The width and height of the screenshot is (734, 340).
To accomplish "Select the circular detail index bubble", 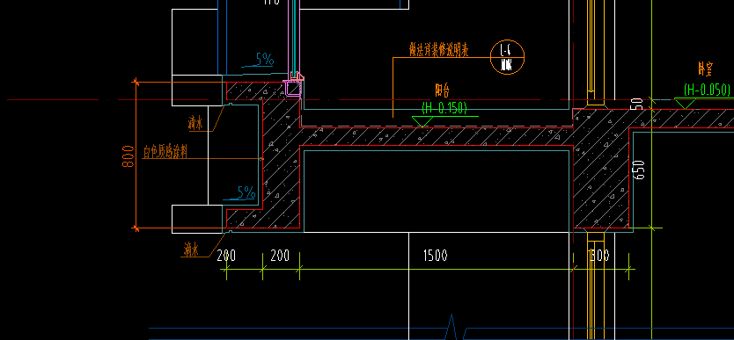I will pos(507,57).
